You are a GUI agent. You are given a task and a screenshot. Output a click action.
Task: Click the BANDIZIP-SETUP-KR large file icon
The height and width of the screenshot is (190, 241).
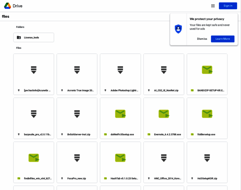click(x=207, y=70)
